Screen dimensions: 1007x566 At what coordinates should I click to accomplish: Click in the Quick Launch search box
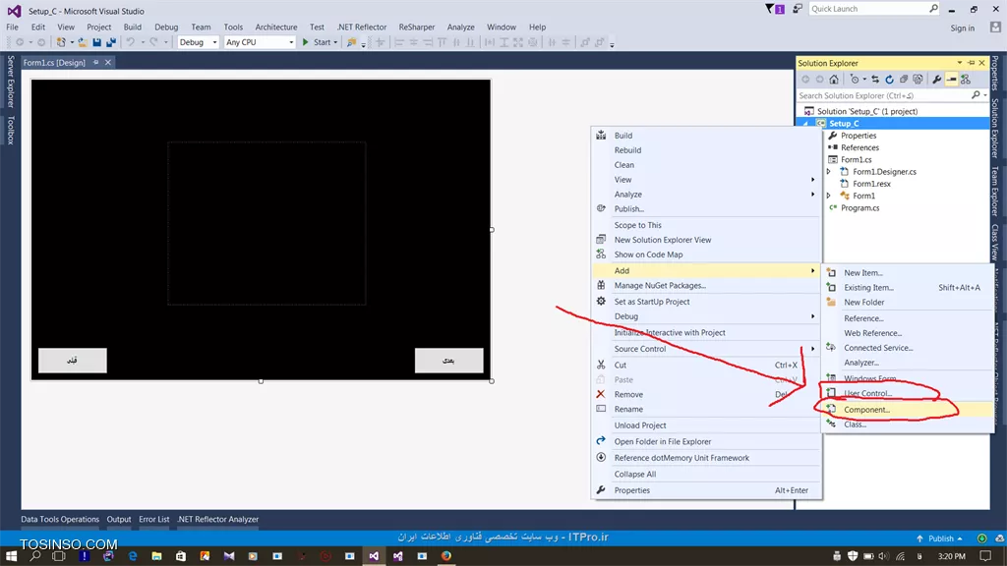point(867,8)
